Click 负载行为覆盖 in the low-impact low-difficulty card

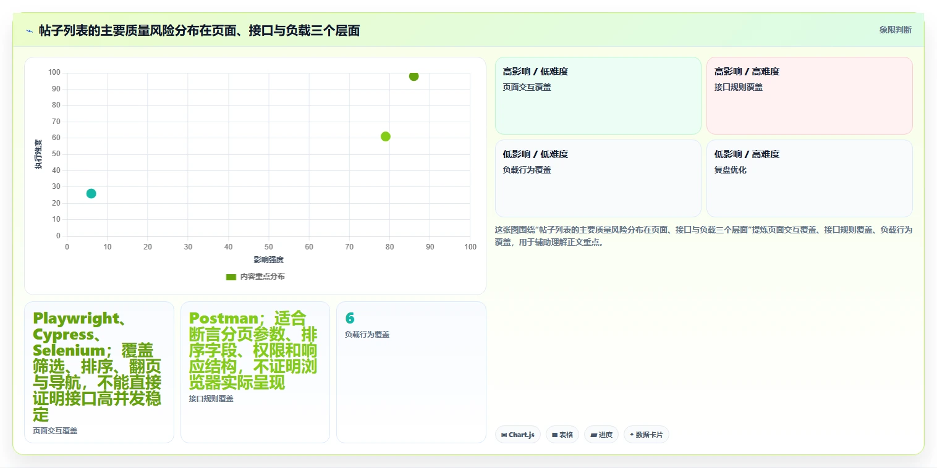point(527,170)
